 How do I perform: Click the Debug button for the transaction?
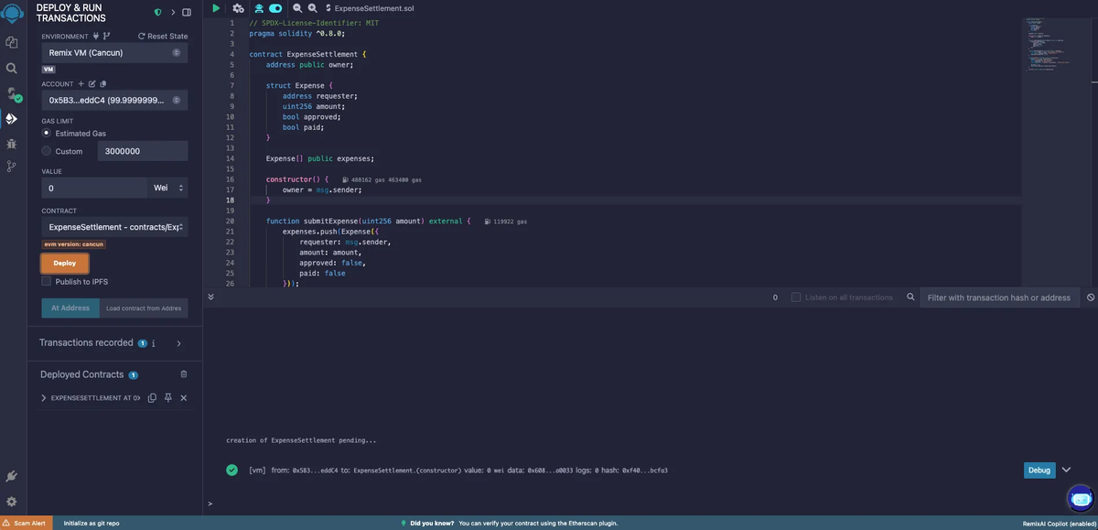[1039, 470]
